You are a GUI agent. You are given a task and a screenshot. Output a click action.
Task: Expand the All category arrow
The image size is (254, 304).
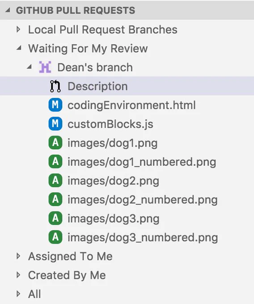(18, 294)
